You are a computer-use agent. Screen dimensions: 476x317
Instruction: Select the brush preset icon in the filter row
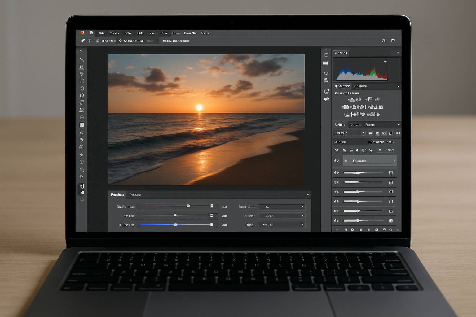pos(345,150)
